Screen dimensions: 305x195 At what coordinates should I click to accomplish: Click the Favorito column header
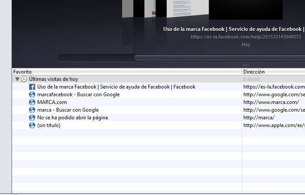click(x=127, y=72)
